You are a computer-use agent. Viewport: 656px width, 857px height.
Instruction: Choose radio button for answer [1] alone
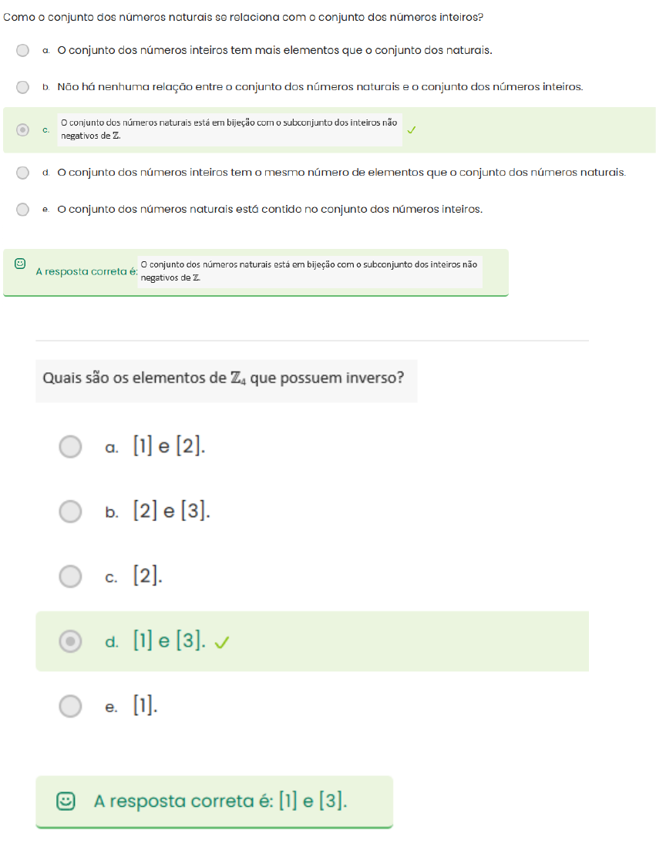[x=70, y=705]
